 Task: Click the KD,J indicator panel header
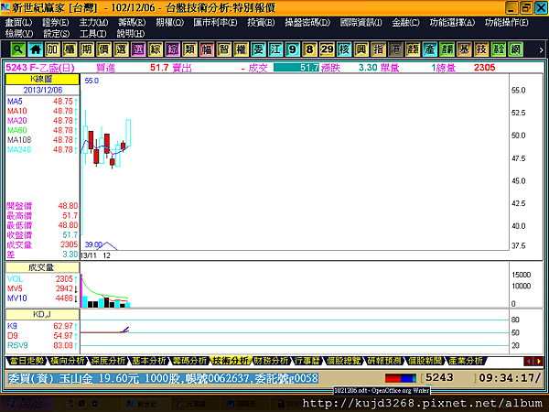[42, 314]
